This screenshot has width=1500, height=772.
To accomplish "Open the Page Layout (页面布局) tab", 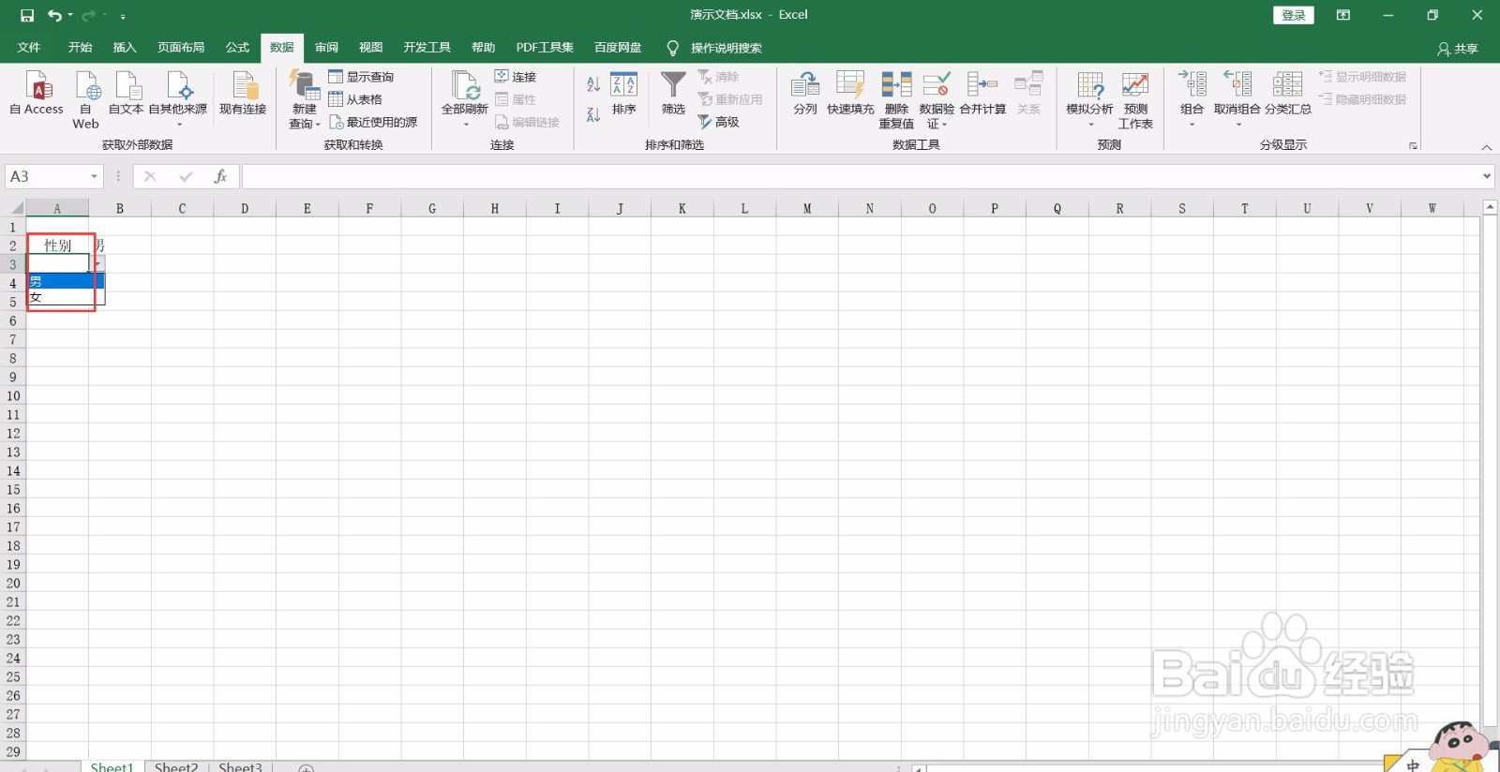I will [x=181, y=48].
